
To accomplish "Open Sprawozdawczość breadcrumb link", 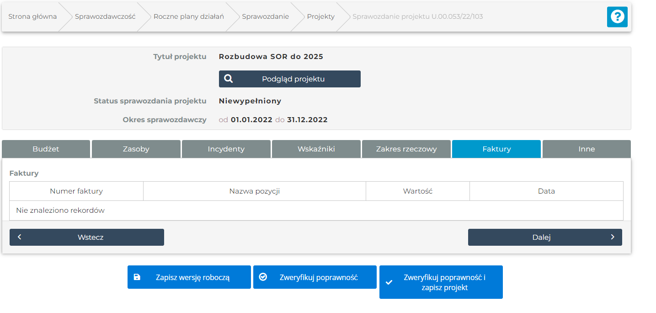I will pyautogui.click(x=105, y=16).
